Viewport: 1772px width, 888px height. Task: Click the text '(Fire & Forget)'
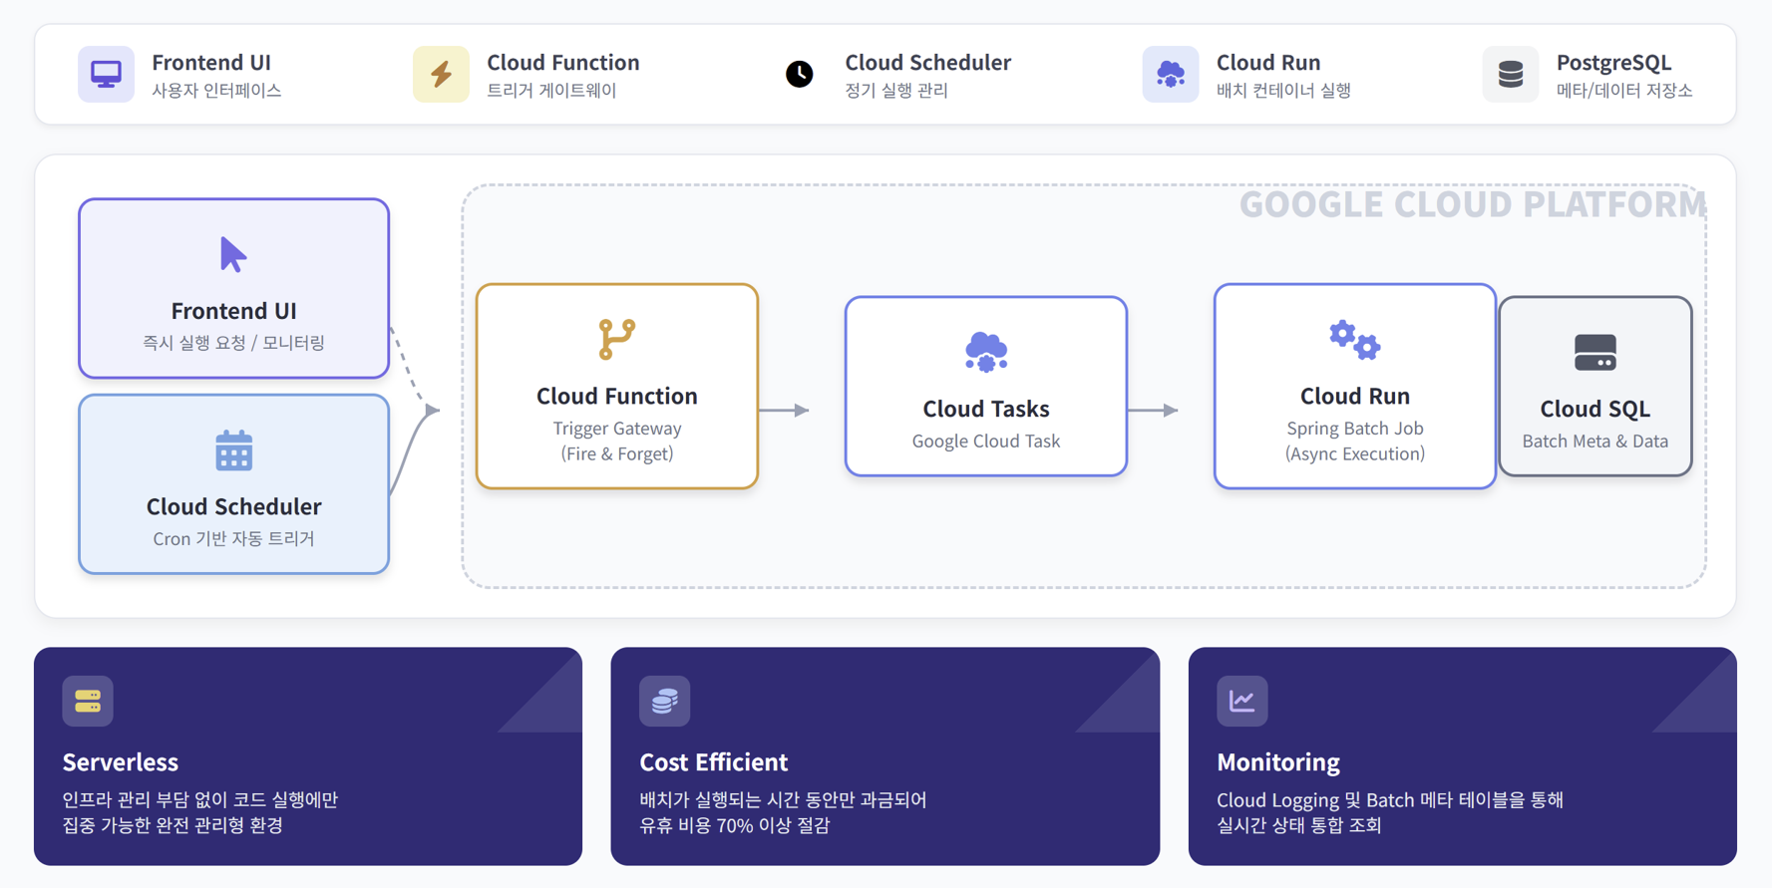click(616, 453)
